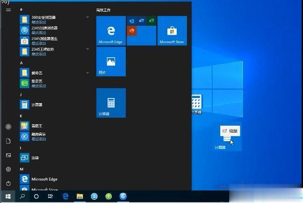Click the 高效工作 tile group title
The height and width of the screenshot is (203, 303).
tap(103, 10)
